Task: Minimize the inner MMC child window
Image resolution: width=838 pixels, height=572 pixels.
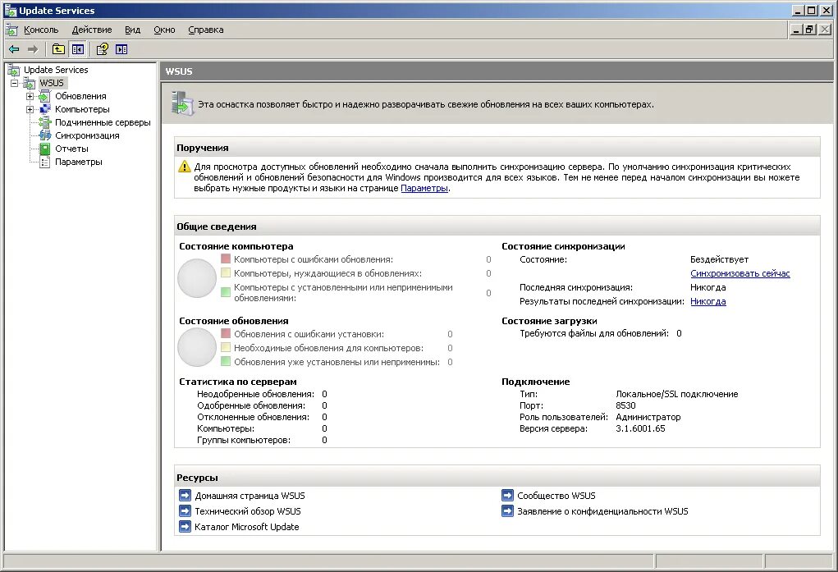Action: pyautogui.click(x=797, y=30)
